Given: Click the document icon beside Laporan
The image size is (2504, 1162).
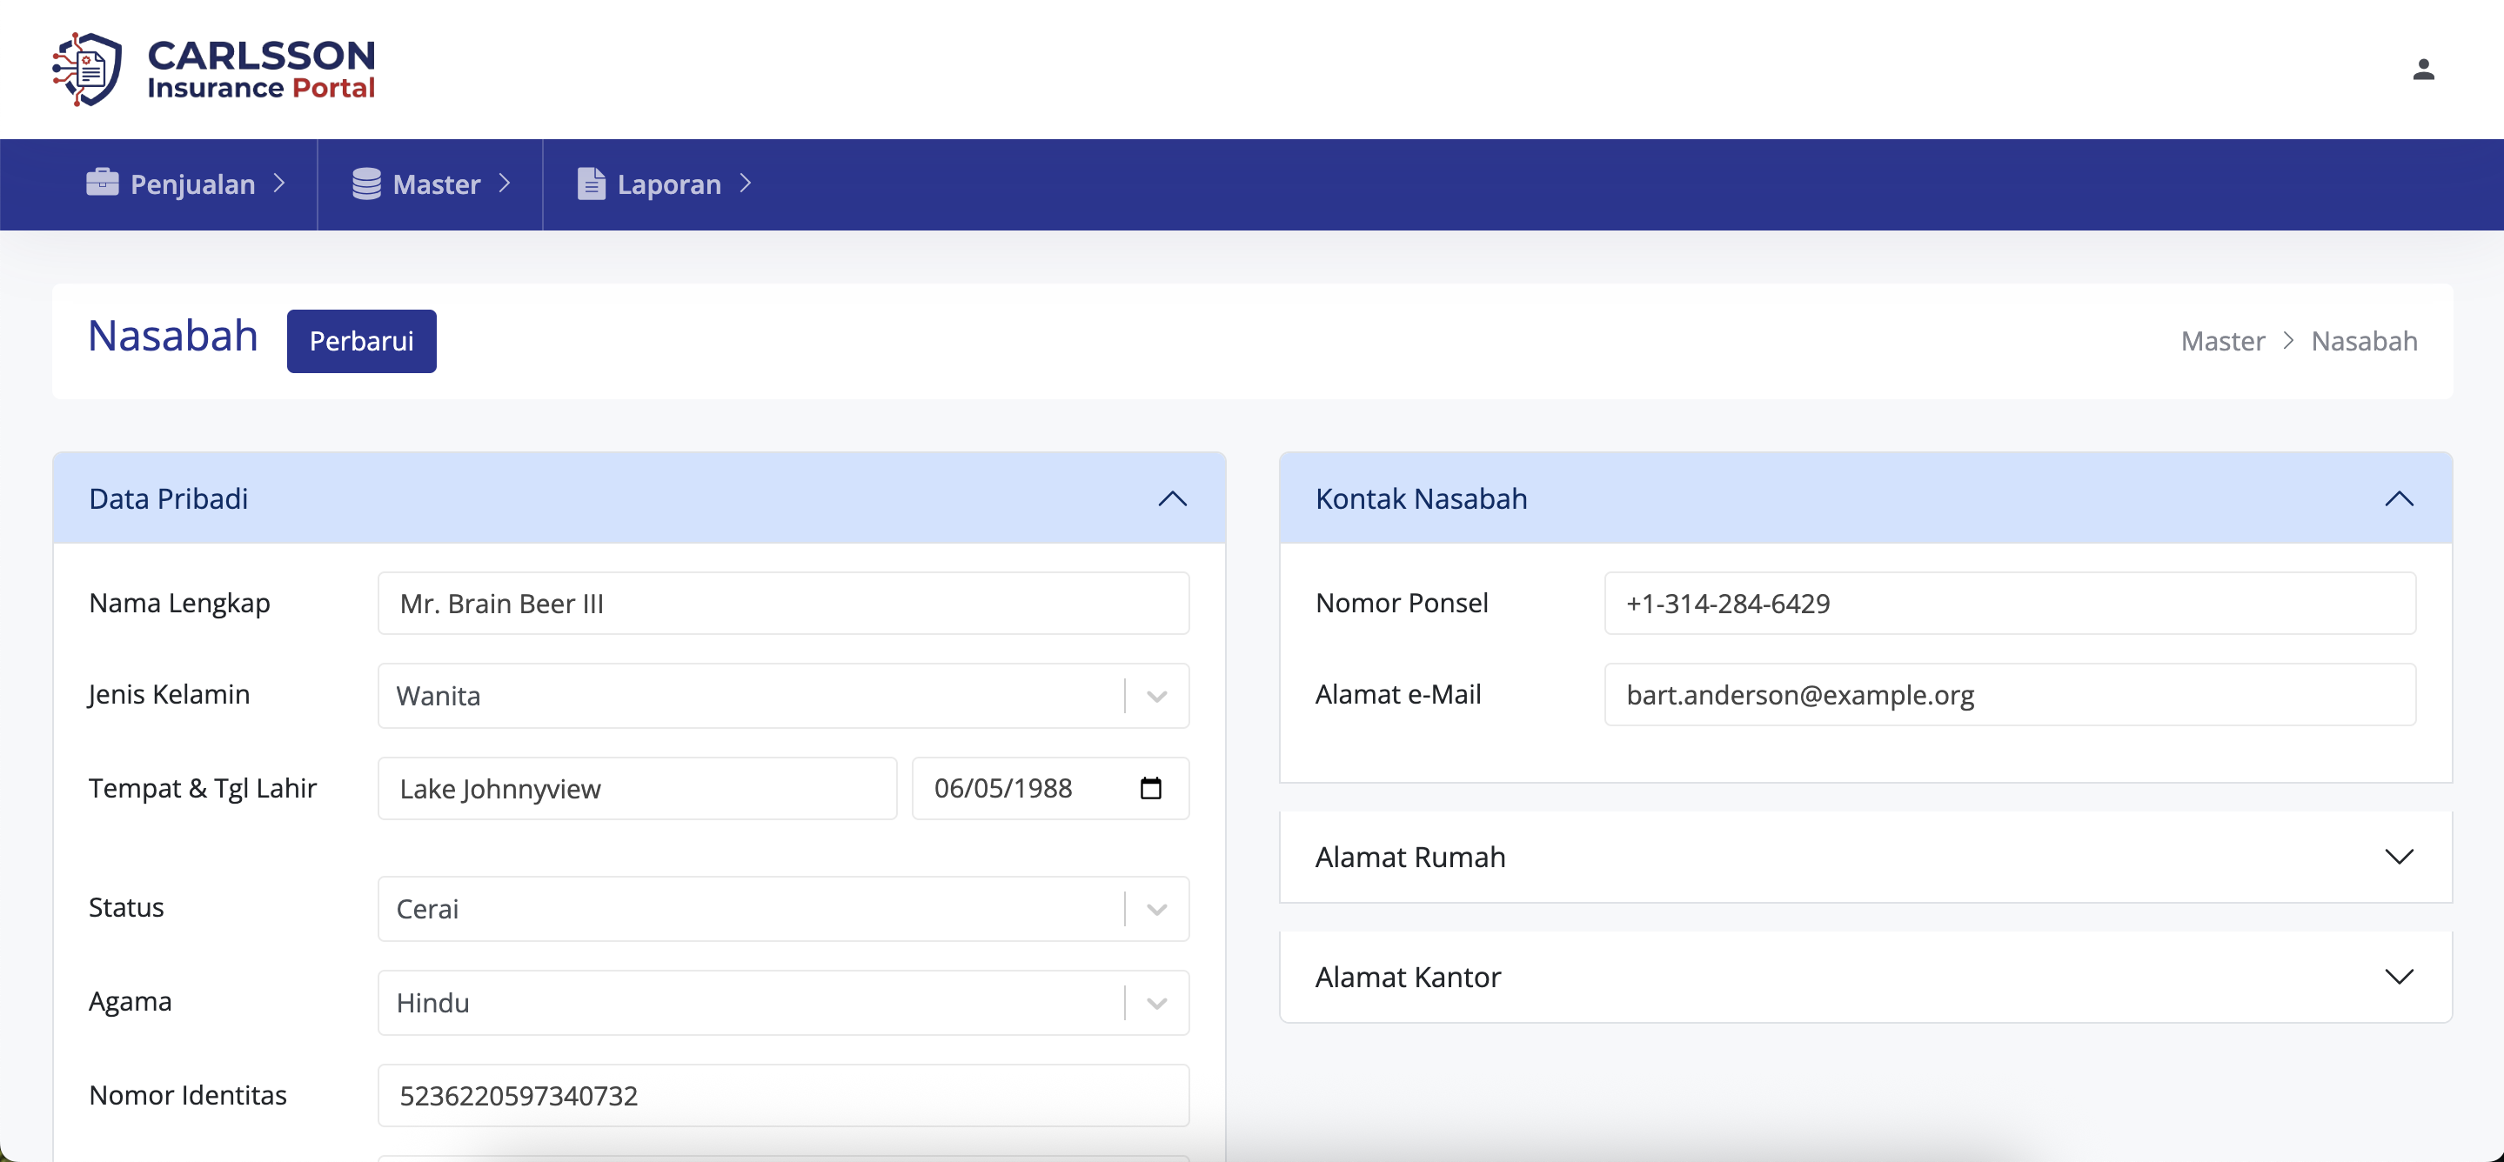Looking at the screenshot, I should tap(591, 184).
